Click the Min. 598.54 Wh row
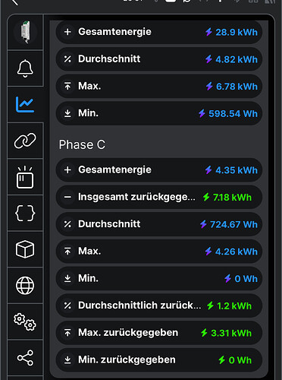This screenshot has width=282, height=380. coord(159,113)
